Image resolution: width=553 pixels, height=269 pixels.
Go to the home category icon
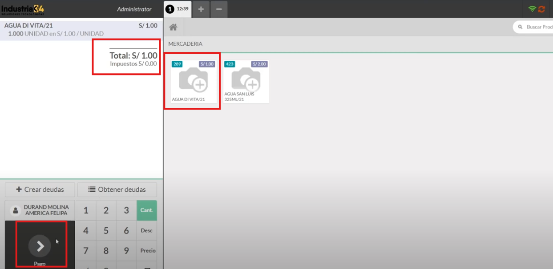click(173, 28)
